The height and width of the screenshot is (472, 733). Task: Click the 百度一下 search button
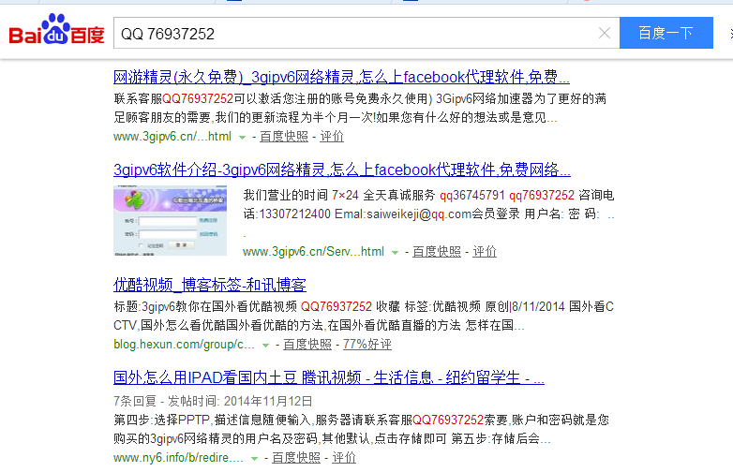pos(666,33)
